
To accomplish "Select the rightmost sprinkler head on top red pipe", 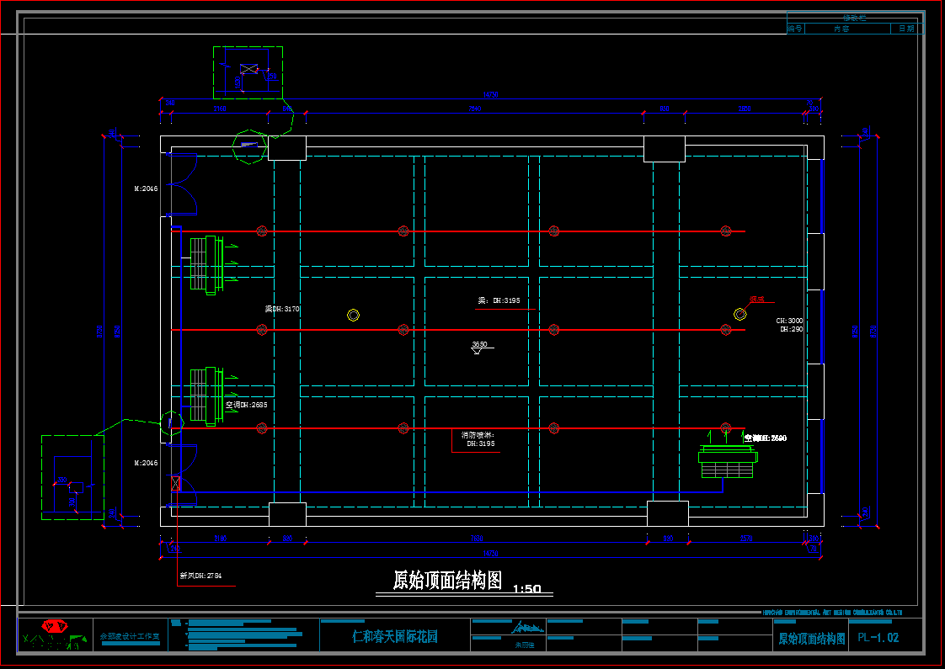I will (726, 231).
